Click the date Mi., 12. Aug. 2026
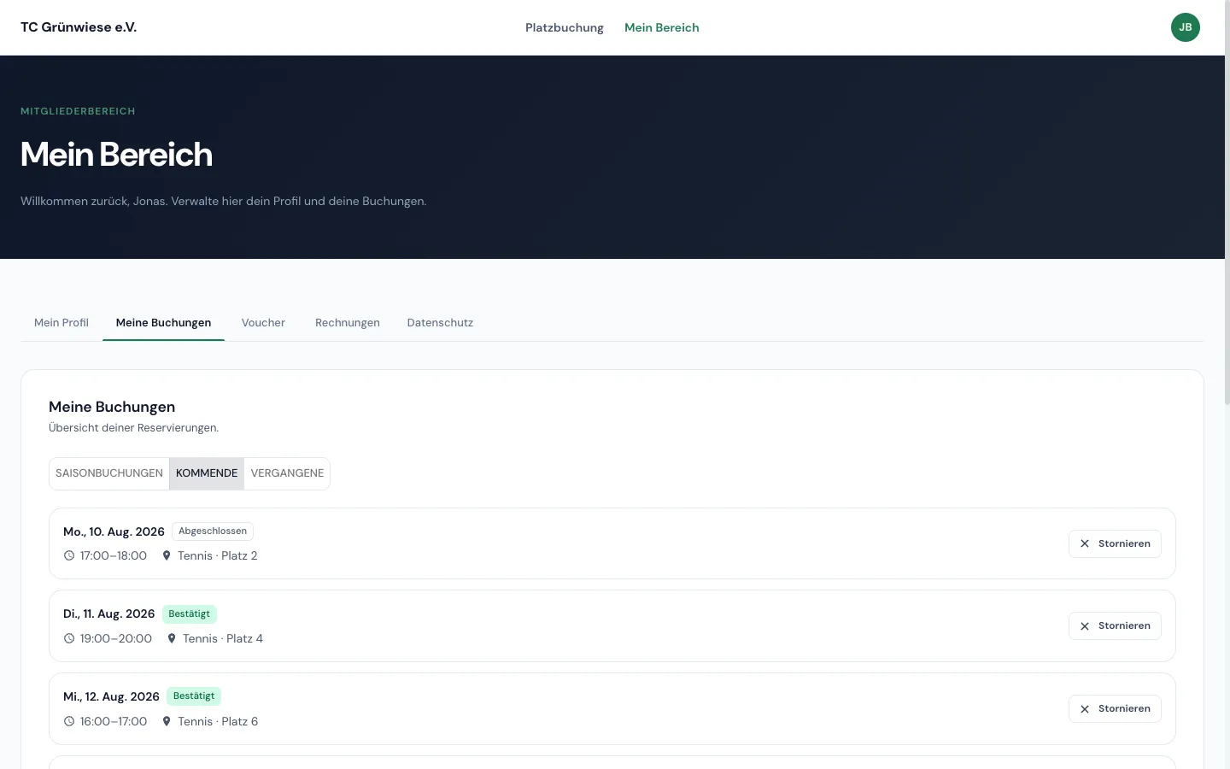Screen dimensions: 1230x769 click(x=111, y=696)
